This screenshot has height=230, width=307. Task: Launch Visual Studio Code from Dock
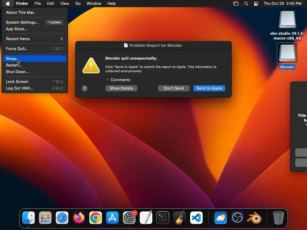(196, 218)
